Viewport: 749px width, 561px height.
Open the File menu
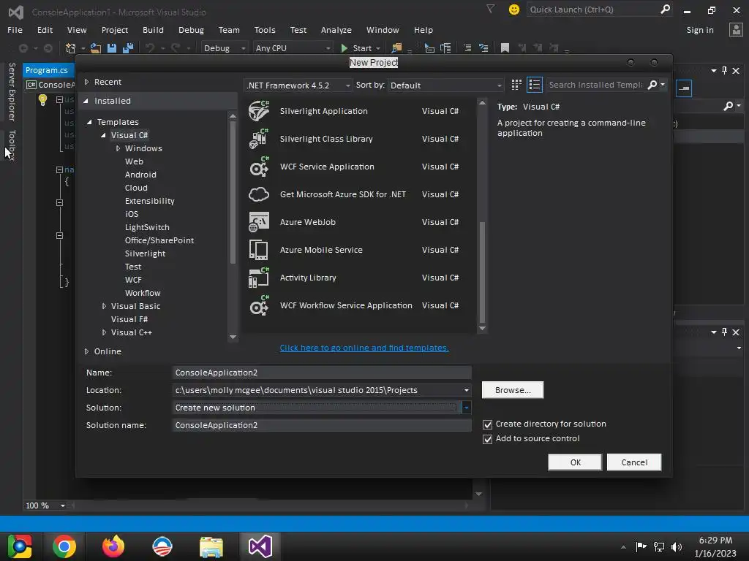point(15,30)
